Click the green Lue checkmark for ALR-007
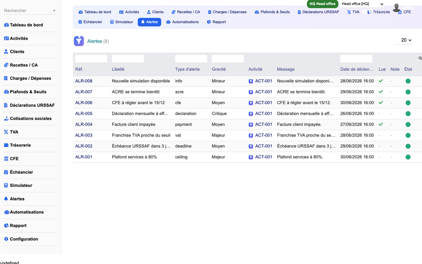422x264 pixels. click(381, 92)
